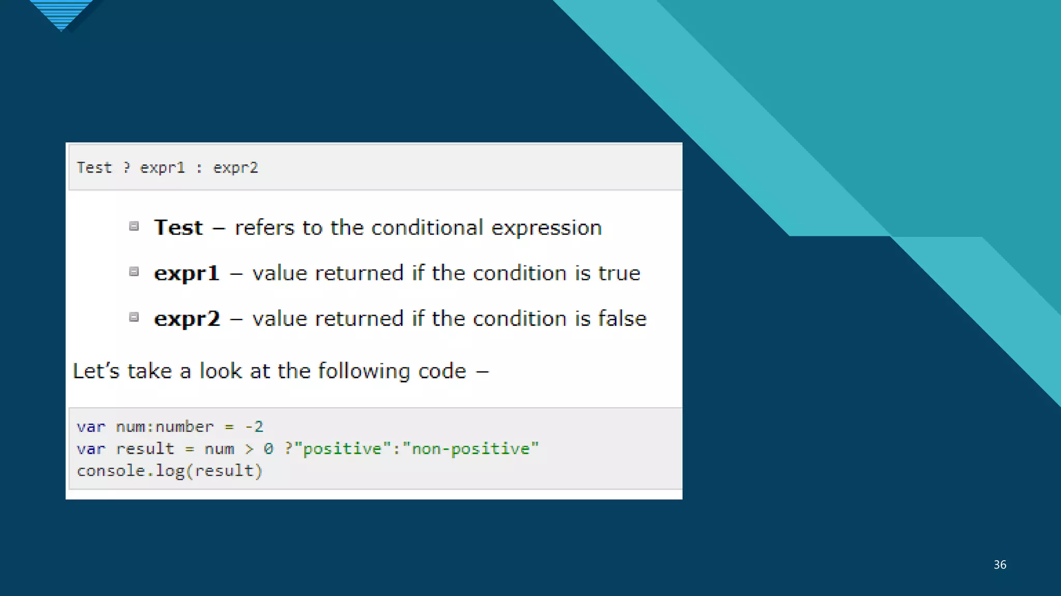Click the green "non-positive" string in the code
The height and width of the screenshot is (596, 1061).
[470, 449]
